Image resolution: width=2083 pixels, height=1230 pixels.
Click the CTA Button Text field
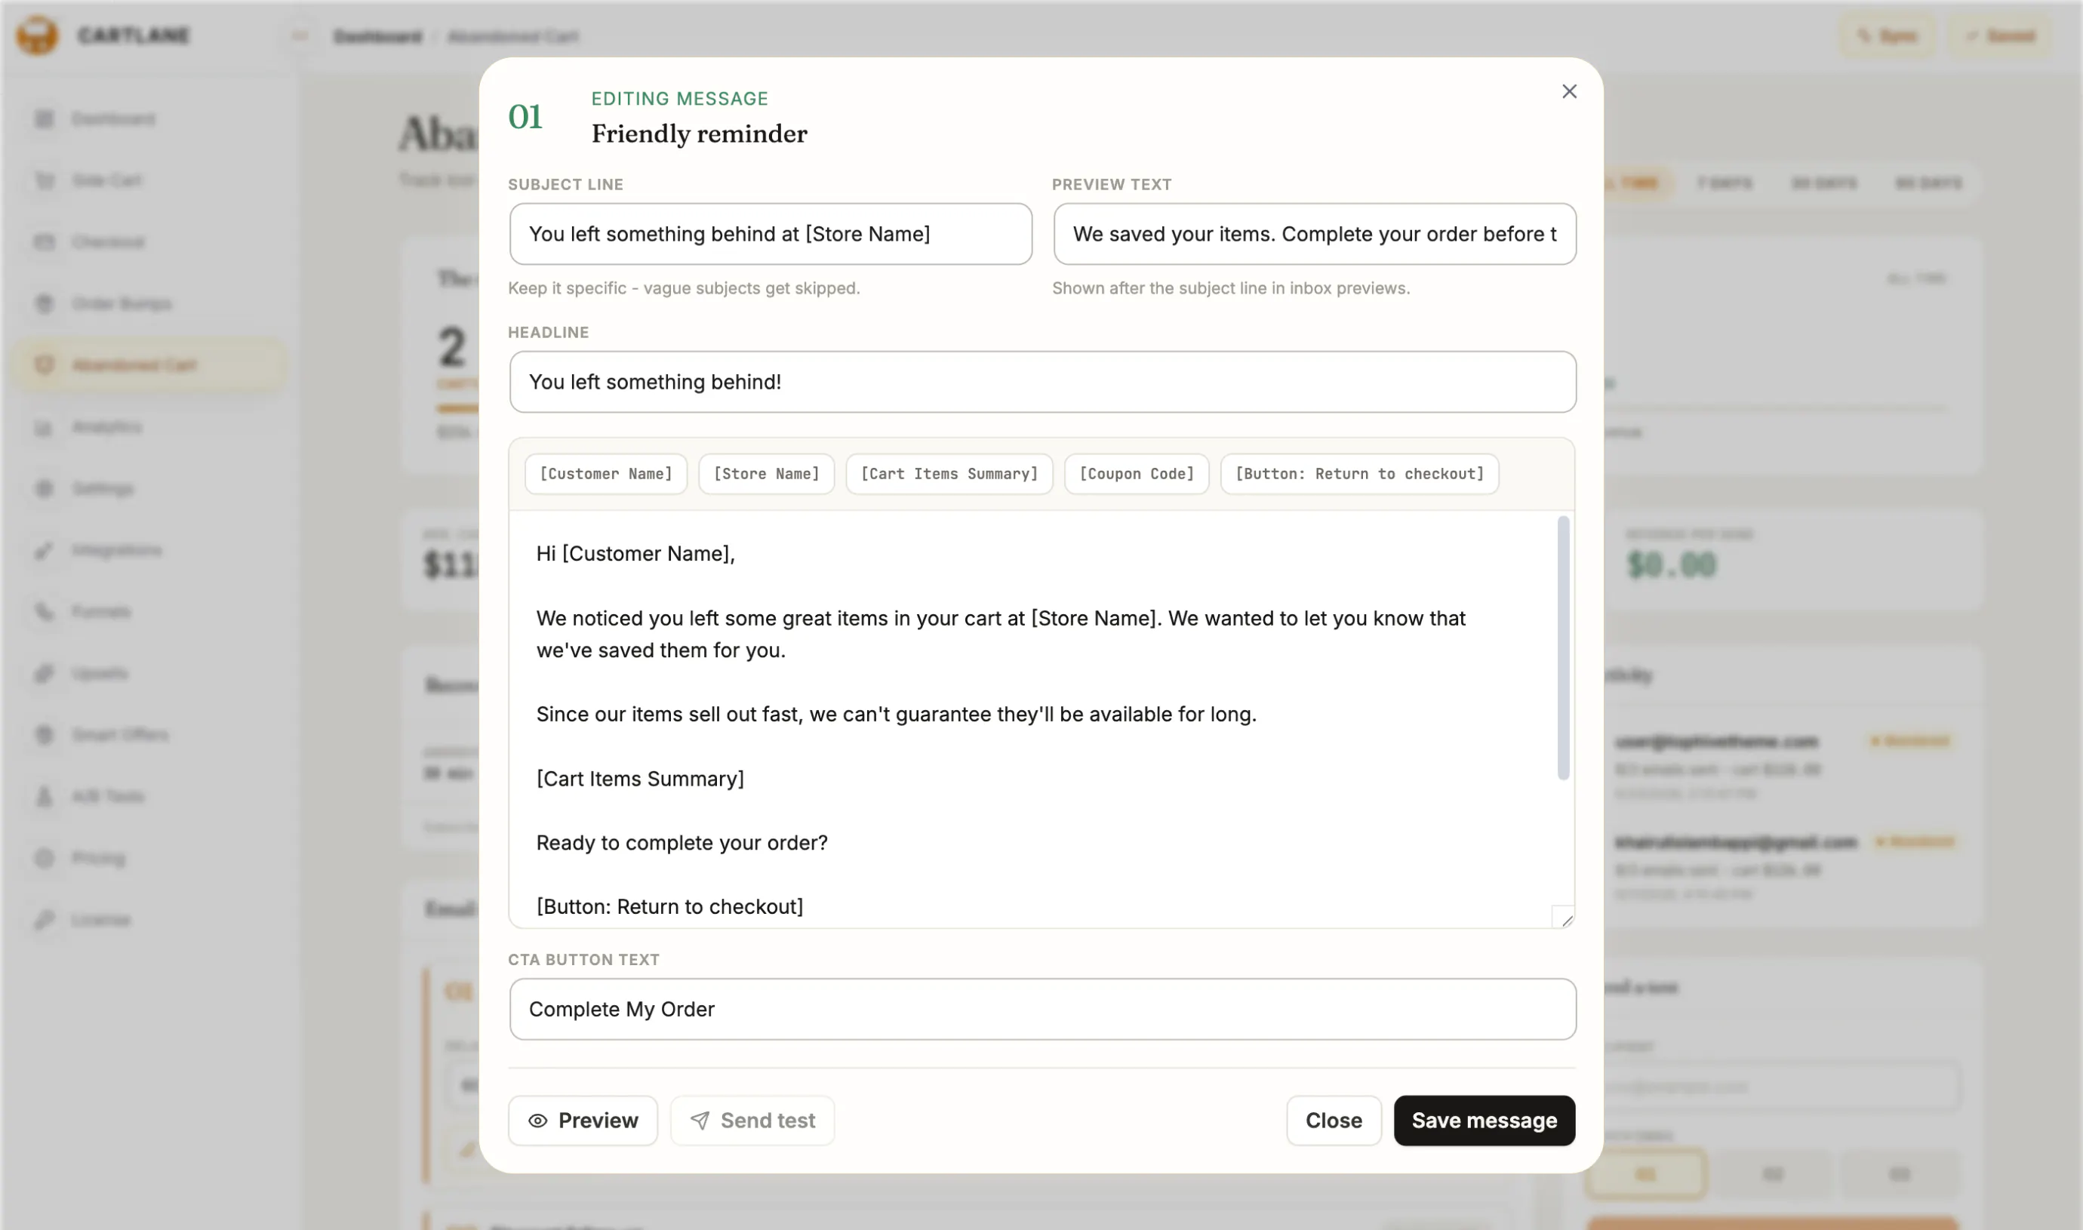[x=1042, y=1009]
